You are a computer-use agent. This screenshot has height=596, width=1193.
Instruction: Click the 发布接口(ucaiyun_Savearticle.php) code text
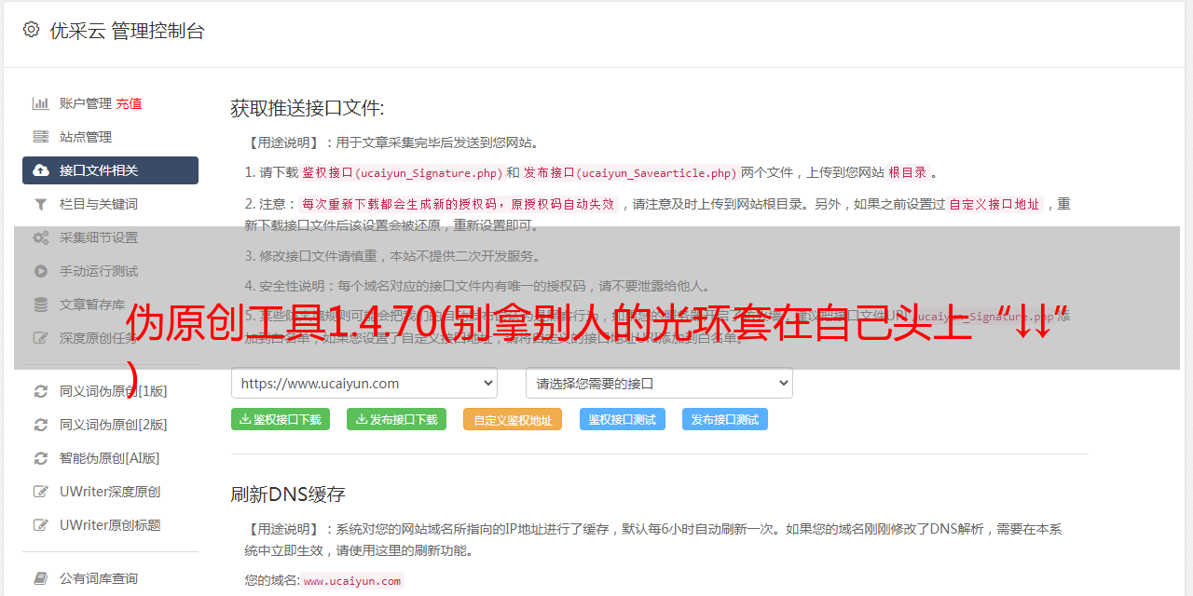(x=630, y=172)
